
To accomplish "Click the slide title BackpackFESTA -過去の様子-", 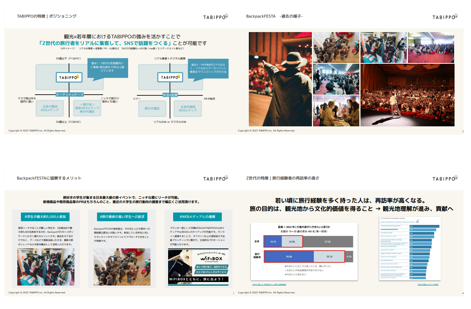I will tap(274, 16).
